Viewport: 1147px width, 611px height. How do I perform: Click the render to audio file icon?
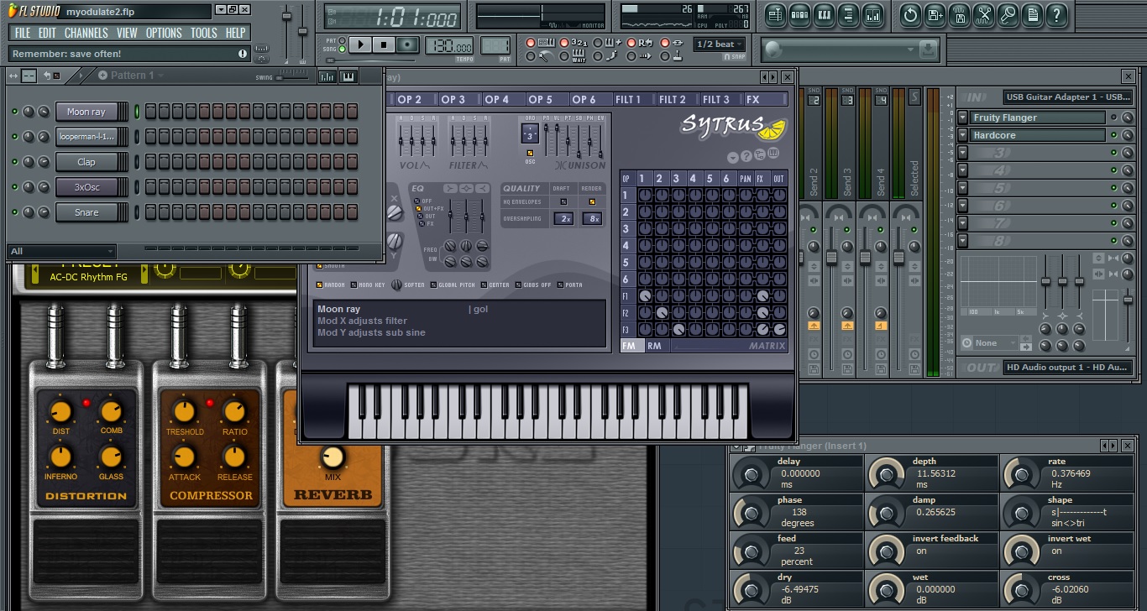click(959, 14)
